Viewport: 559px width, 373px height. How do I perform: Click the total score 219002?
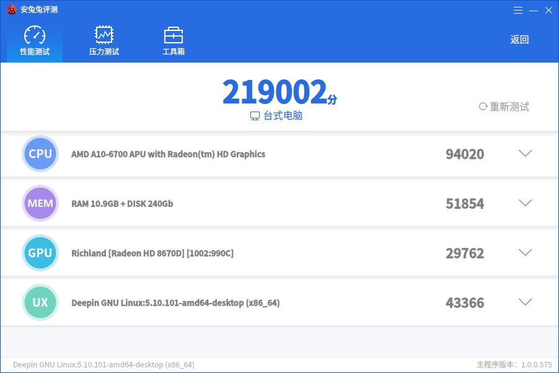[x=273, y=91]
